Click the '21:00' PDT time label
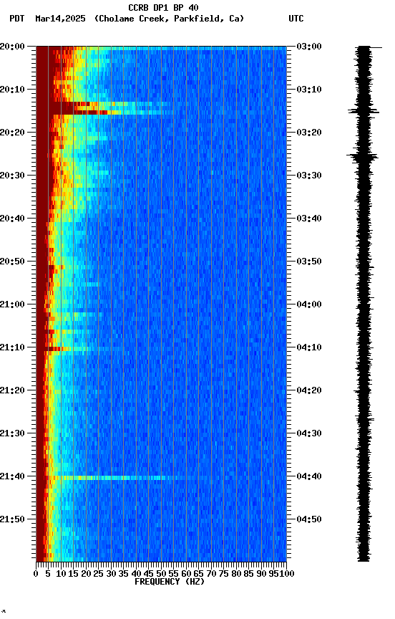Screen dimensions: 395x619 pyautogui.click(x=12, y=304)
